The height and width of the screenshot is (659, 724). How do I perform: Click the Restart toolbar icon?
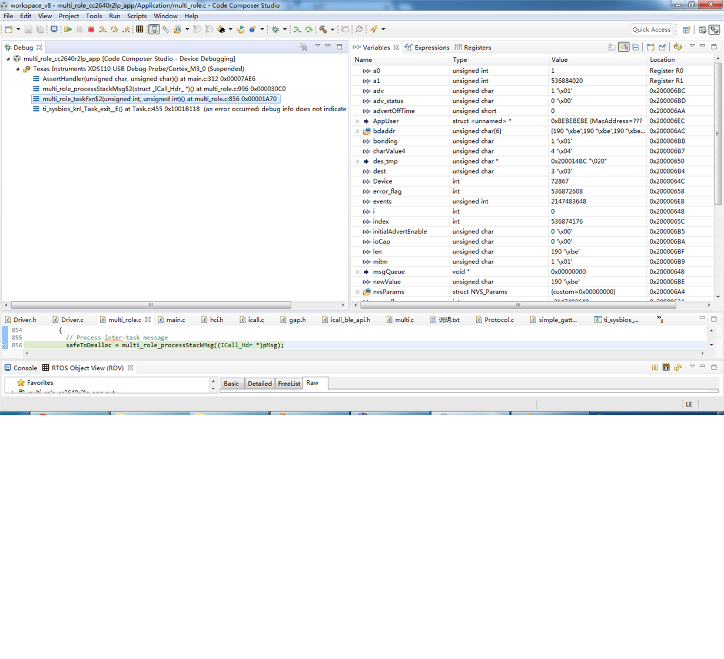[x=241, y=29]
